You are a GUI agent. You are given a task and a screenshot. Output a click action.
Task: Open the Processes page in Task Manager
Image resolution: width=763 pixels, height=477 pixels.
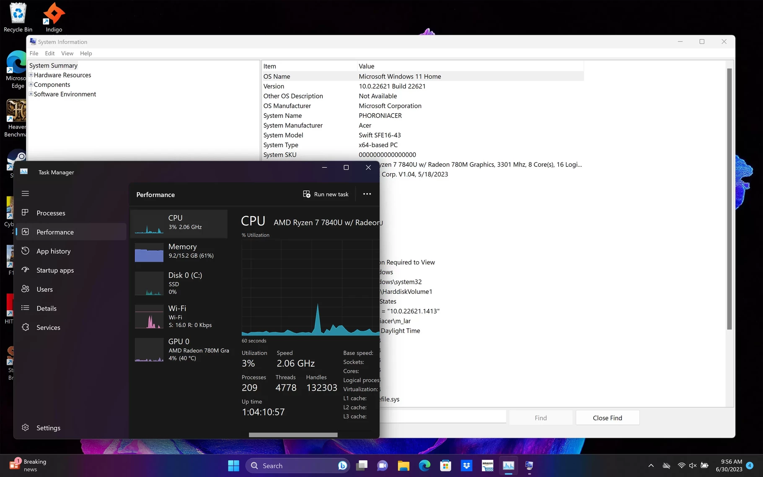click(x=71, y=213)
